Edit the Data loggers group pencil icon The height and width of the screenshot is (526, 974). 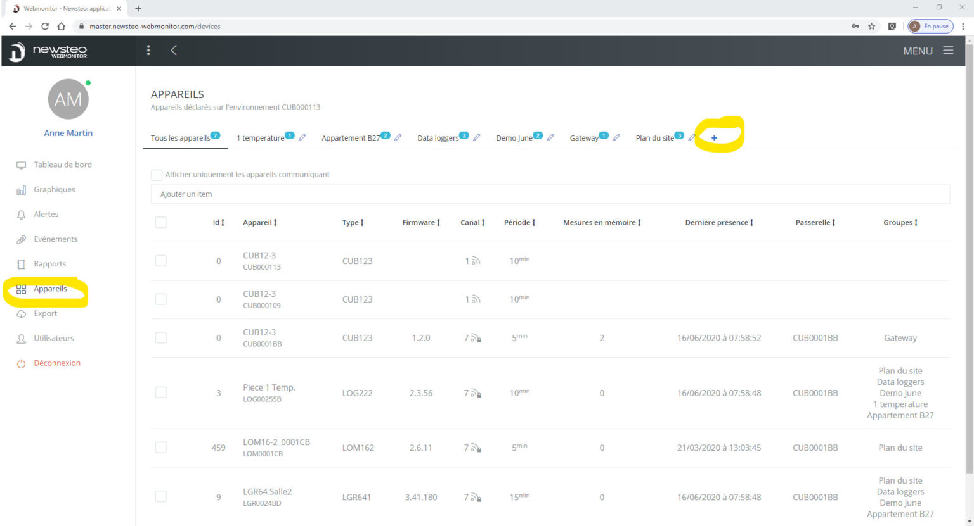tap(477, 137)
